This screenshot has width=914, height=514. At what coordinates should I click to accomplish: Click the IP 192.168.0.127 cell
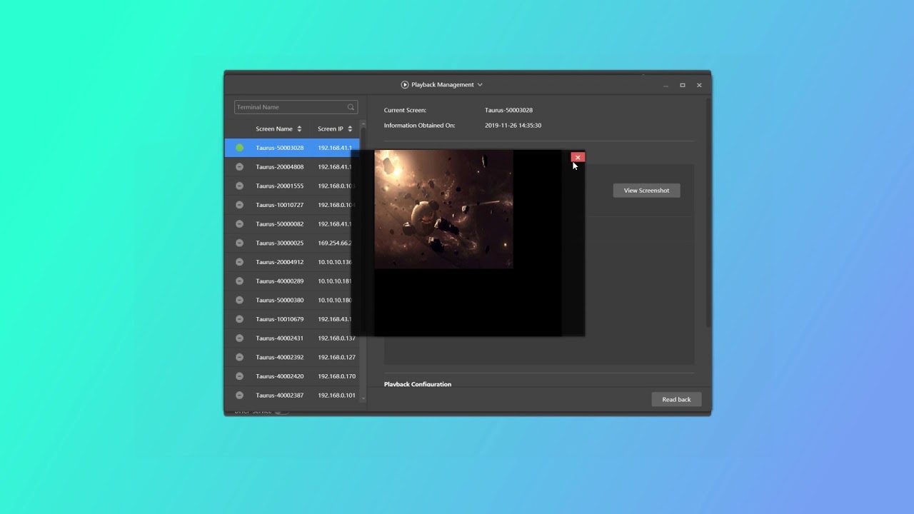point(337,357)
